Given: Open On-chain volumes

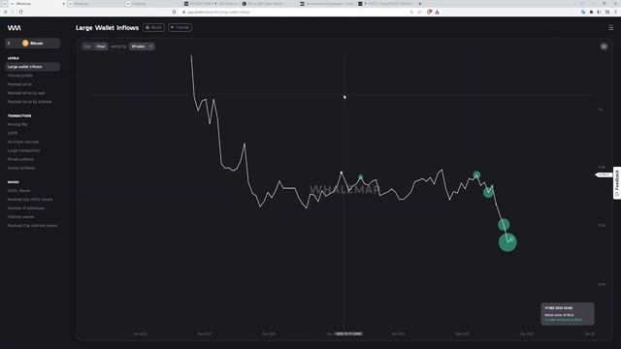Looking at the screenshot, I should pyautogui.click(x=23, y=142).
